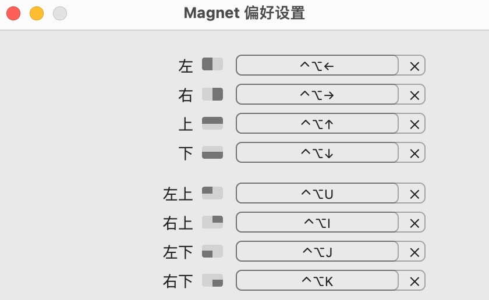
Task: Click the right-half window layout icon
Action: click(212, 94)
